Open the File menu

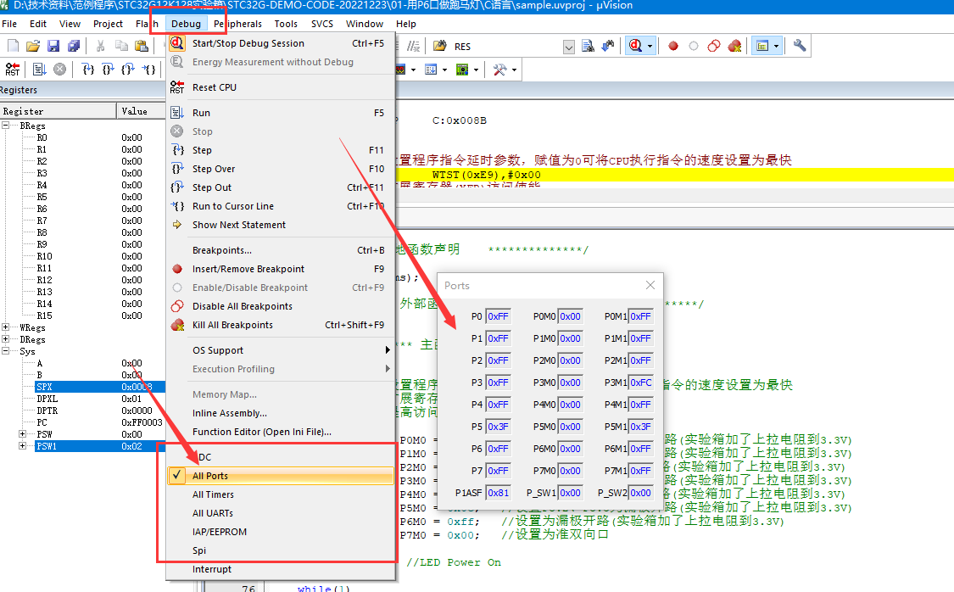9,24
